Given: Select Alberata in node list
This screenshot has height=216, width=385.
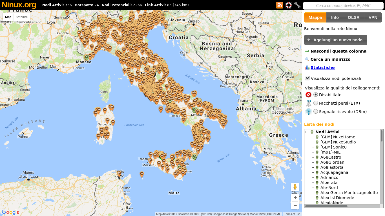Looking at the screenshot, I should point(329,183).
